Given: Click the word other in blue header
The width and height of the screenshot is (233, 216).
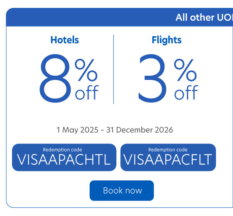Looking at the screenshot, I should click(202, 17).
